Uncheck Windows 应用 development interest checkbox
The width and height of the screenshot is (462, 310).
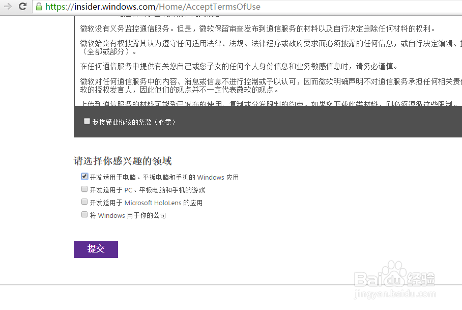coord(84,176)
